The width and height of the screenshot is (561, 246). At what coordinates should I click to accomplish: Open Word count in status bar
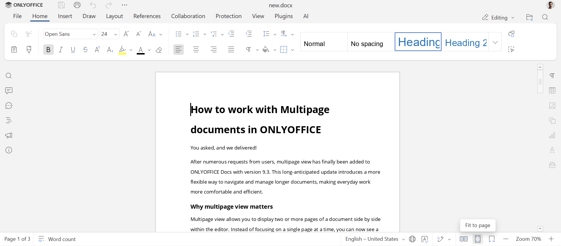tap(57, 239)
